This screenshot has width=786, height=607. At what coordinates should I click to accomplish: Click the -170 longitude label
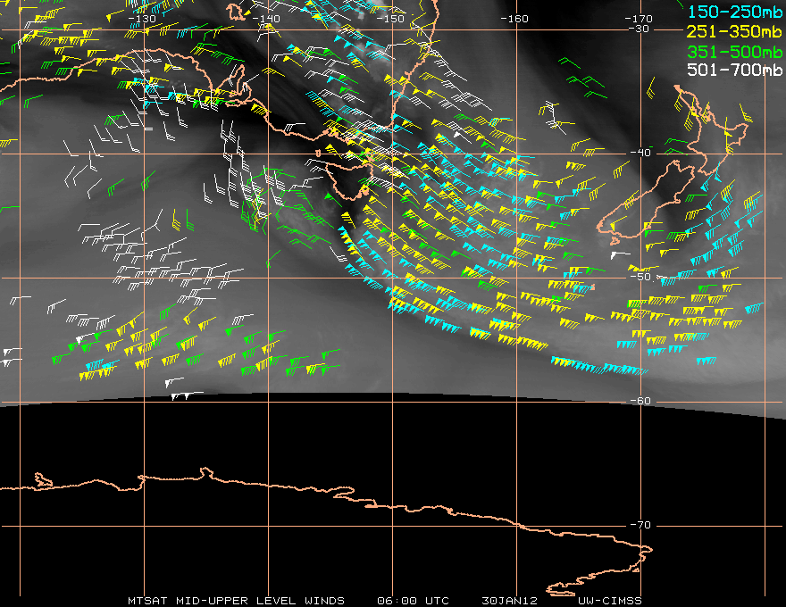[x=638, y=19]
